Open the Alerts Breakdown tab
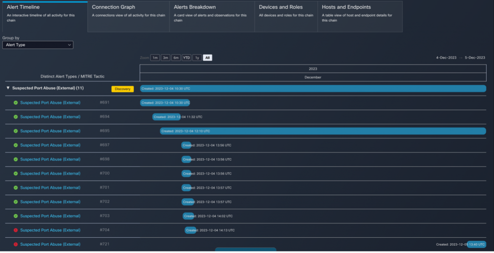494x253 pixels. click(212, 16)
